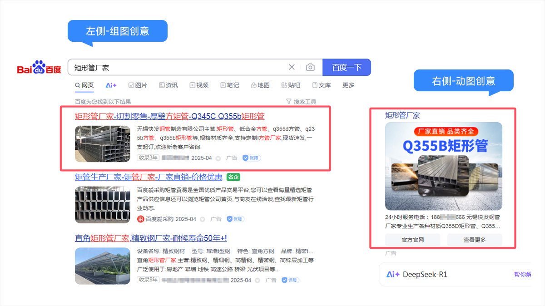Click the 搜索工具 filter icon
Image resolution: width=545 pixels, height=306 pixels.
[x=289, y=102]
